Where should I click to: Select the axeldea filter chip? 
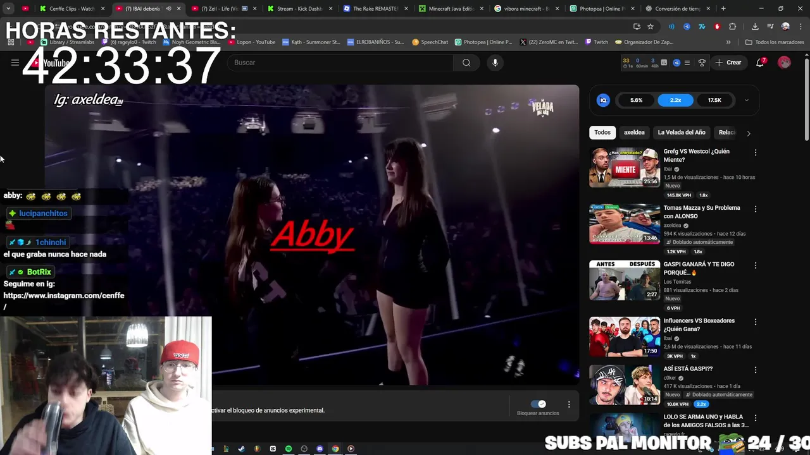tap(634, 133)
